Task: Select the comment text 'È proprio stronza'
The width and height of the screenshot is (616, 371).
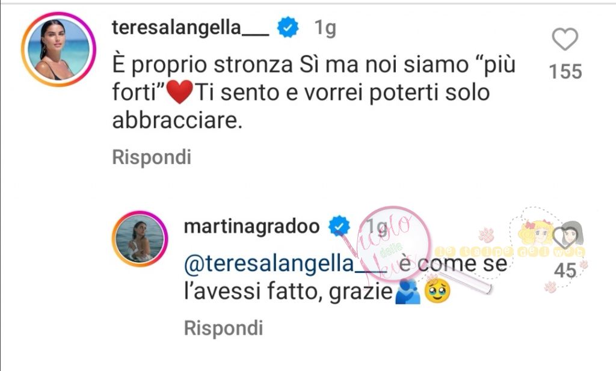Action: [x=203, y=65]
